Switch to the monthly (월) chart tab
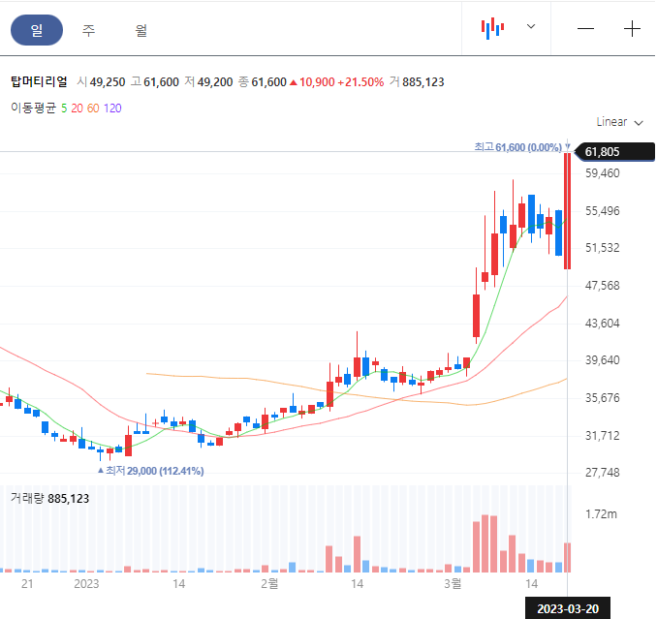 (x=141, y=30)
